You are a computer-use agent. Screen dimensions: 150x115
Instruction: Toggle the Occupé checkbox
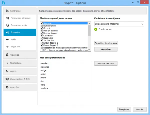click(42, 28)
